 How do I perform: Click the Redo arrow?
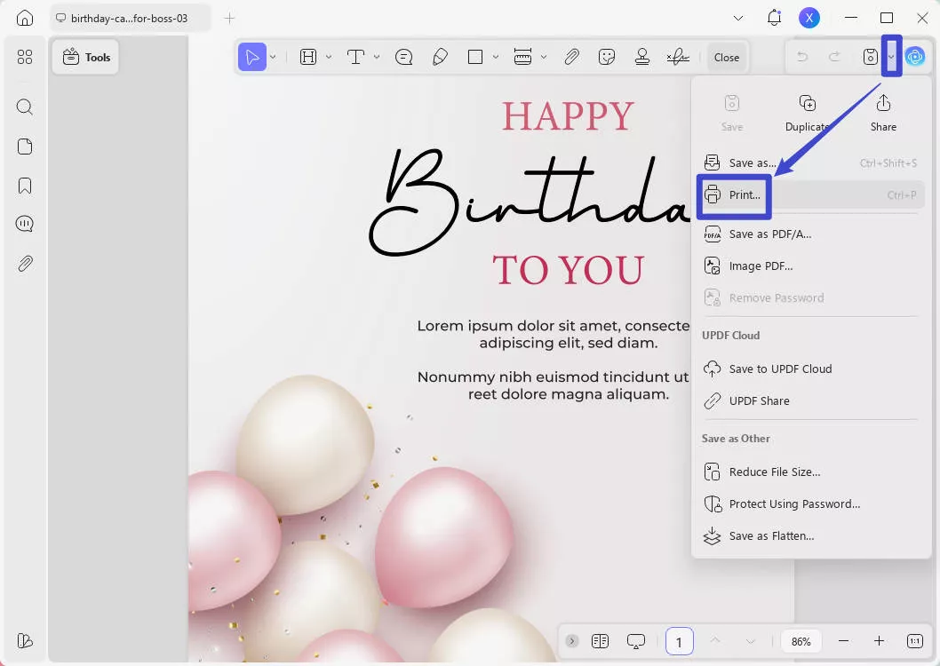coord(834,57)
